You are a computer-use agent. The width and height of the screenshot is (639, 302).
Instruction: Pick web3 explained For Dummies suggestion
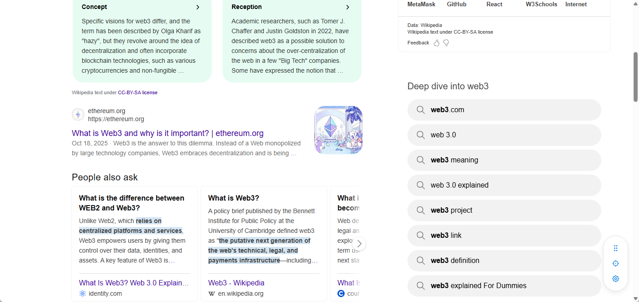[504, 286]
